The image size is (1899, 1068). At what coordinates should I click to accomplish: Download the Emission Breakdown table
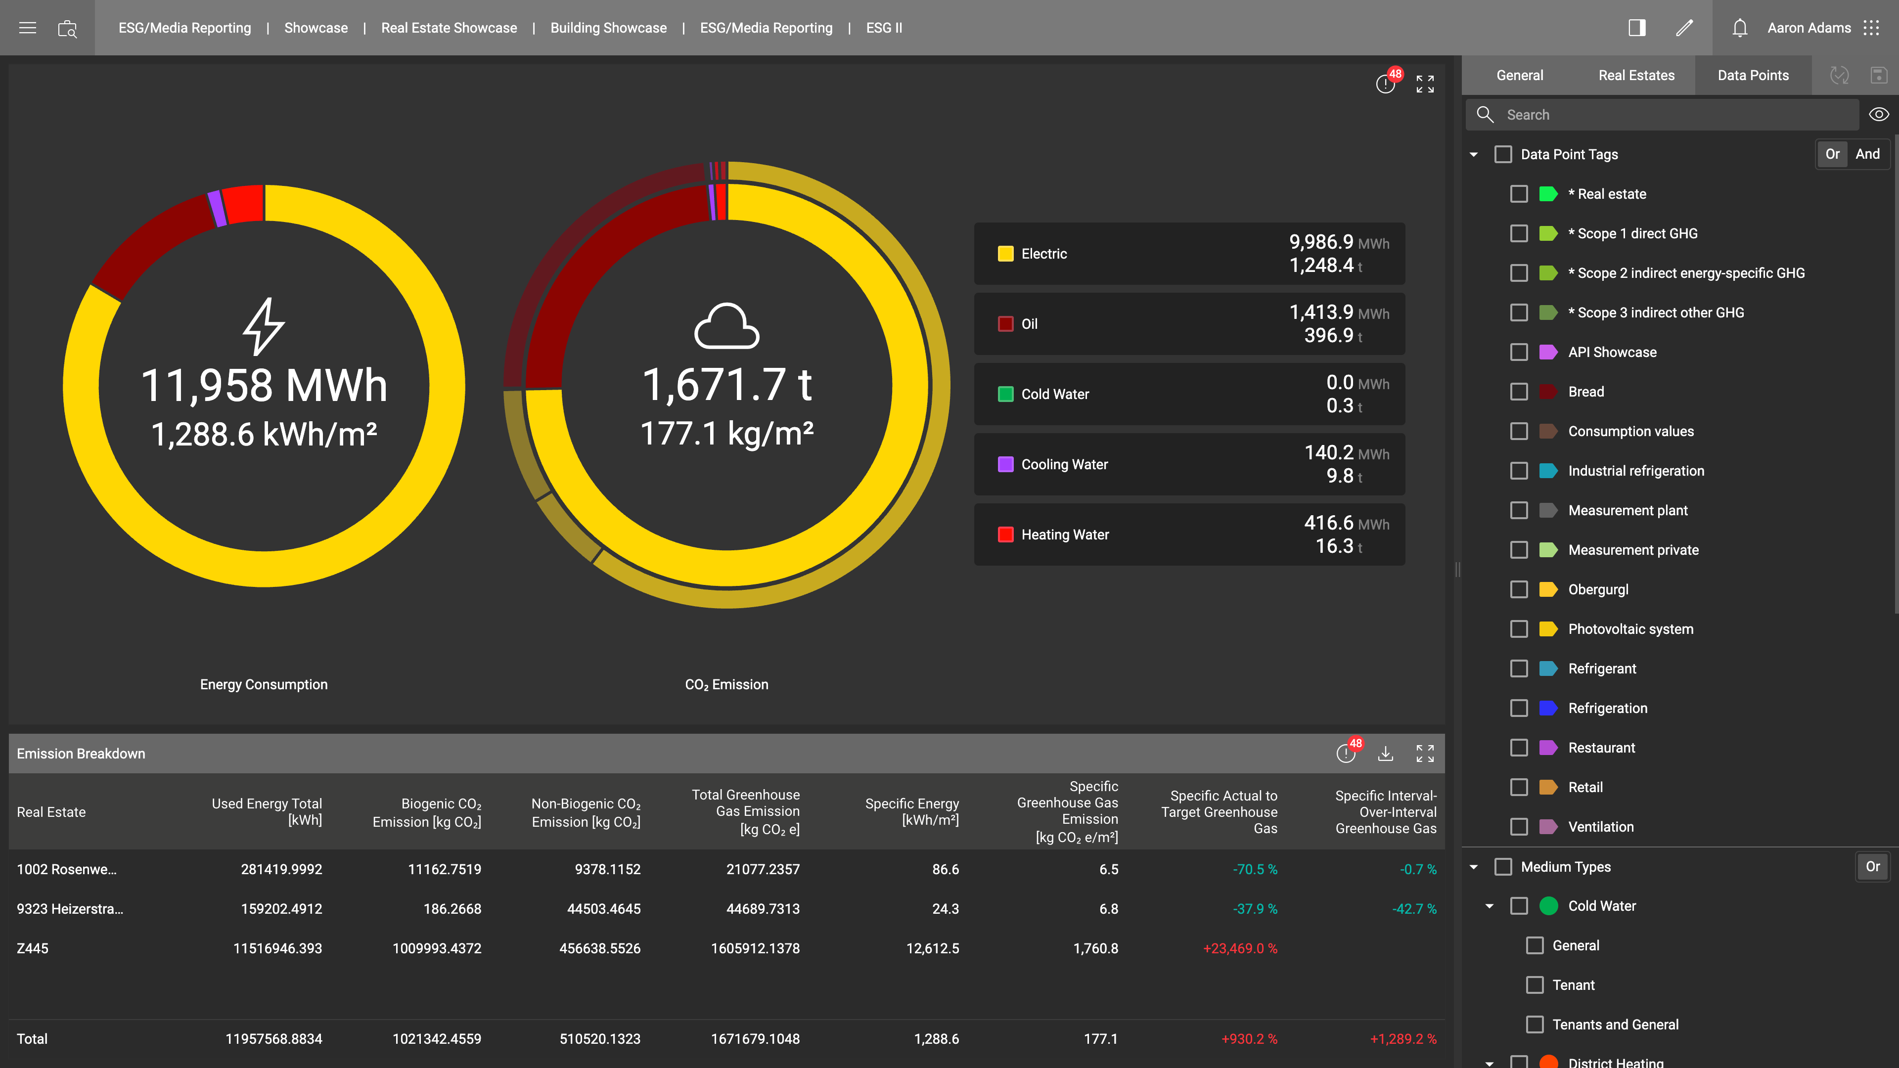1385,753
